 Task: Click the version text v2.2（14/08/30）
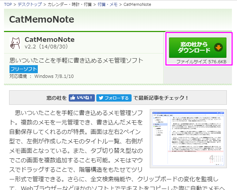pyautogui.click(x=46, y=47)
